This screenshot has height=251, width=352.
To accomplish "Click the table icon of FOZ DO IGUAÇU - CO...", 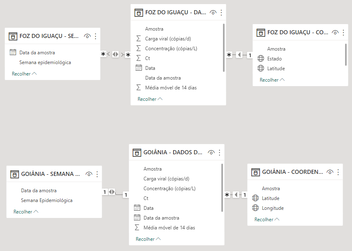I will [x=261, y=33].
